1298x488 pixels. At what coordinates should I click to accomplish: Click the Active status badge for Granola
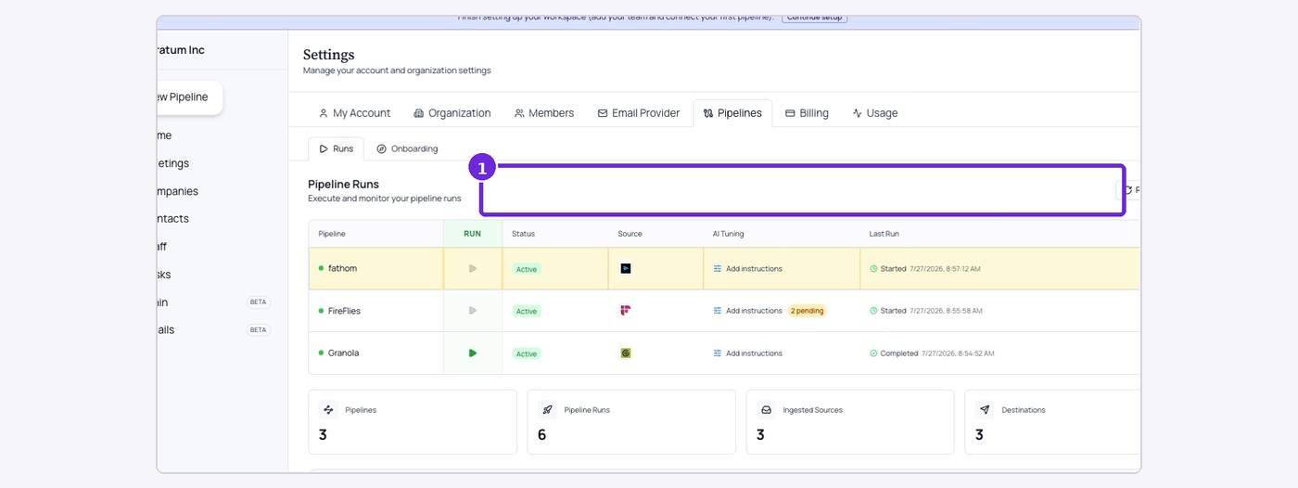click(527, 354)
